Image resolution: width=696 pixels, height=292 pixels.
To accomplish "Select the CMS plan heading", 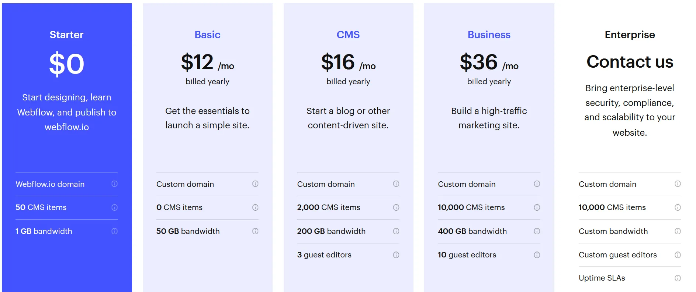I will pos(348,35).
